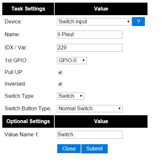Expand the Switch Button Type dropdown

(x=90, y=109)
